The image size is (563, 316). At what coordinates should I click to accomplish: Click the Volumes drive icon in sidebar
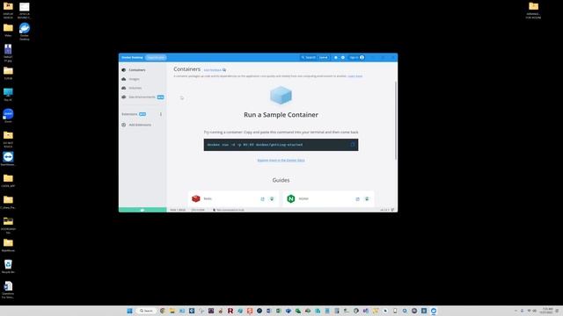(x=124, y=88)
